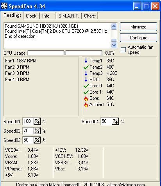Select the Fan2: 0 RPM reading

pyautogui.click(x=17, y=67)
